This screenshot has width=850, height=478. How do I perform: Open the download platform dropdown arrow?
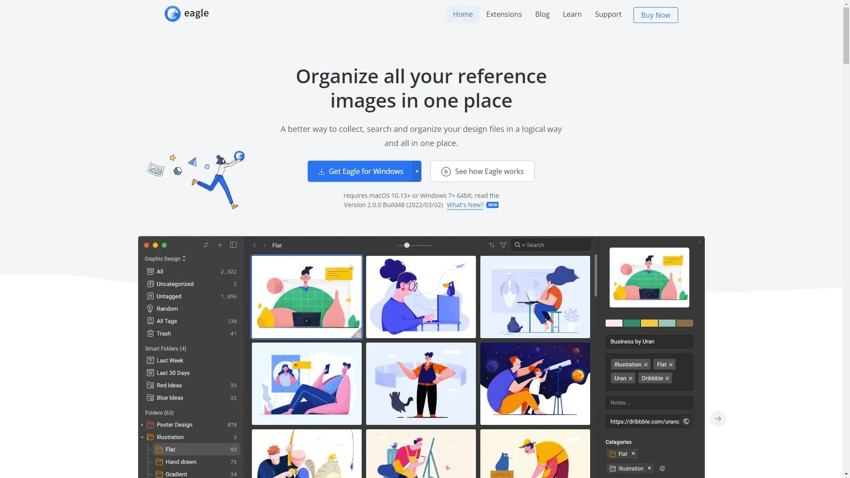point(417,171)
